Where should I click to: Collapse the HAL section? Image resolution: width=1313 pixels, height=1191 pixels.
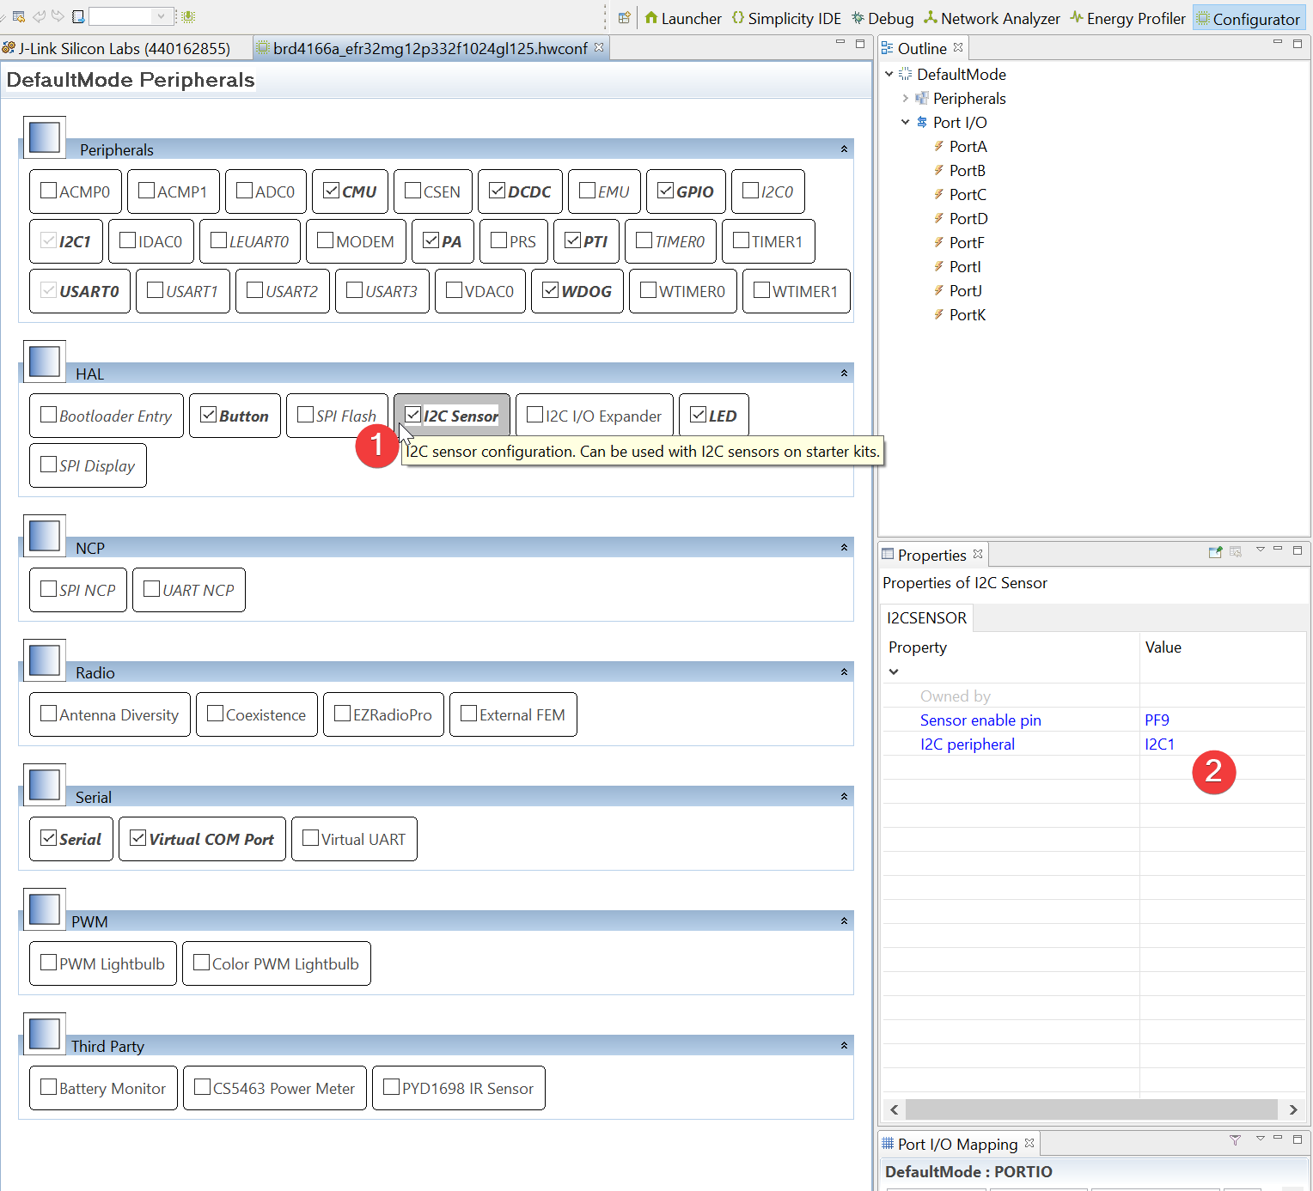pos(844,374)
